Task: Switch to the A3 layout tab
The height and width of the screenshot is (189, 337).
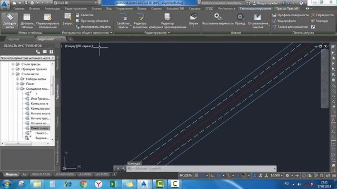Action: [x=24, y=174]
